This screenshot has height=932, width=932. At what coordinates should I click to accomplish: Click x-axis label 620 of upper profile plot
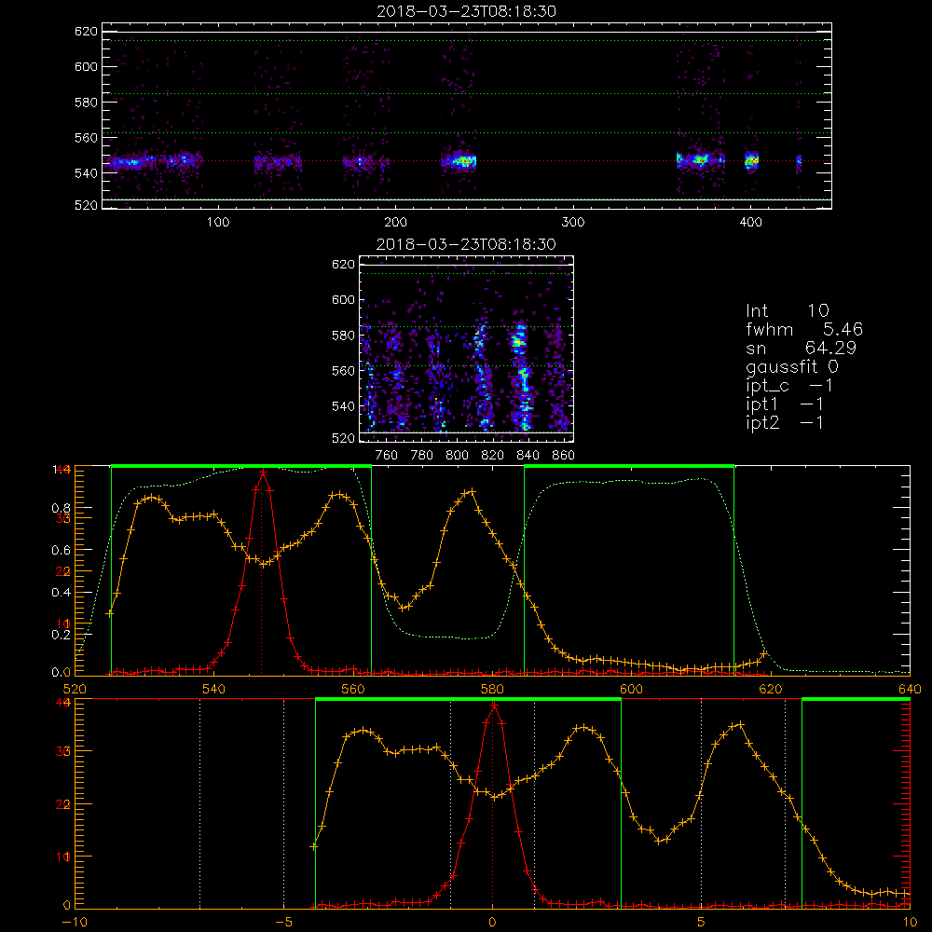[771, 689]
